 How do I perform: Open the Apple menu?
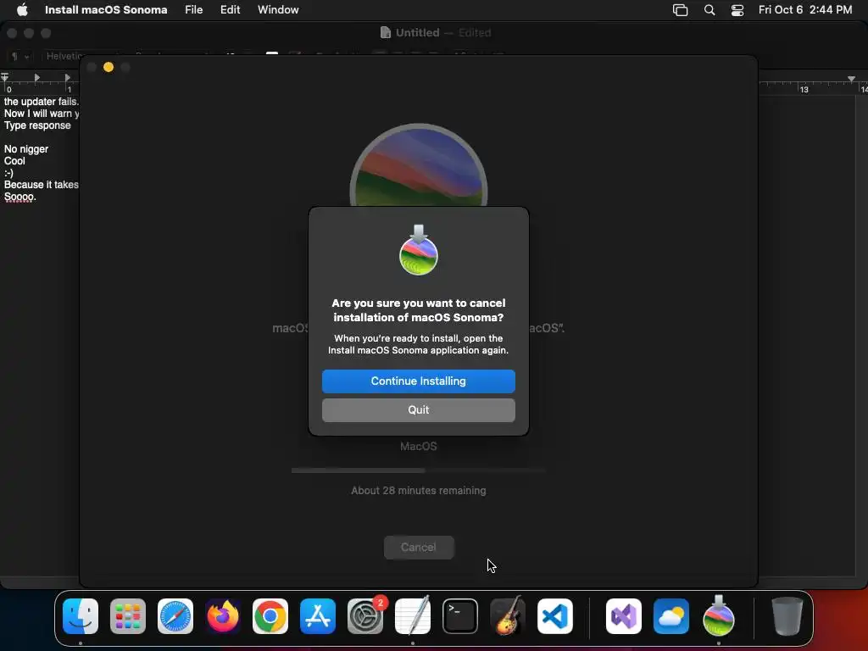(22, 9)
